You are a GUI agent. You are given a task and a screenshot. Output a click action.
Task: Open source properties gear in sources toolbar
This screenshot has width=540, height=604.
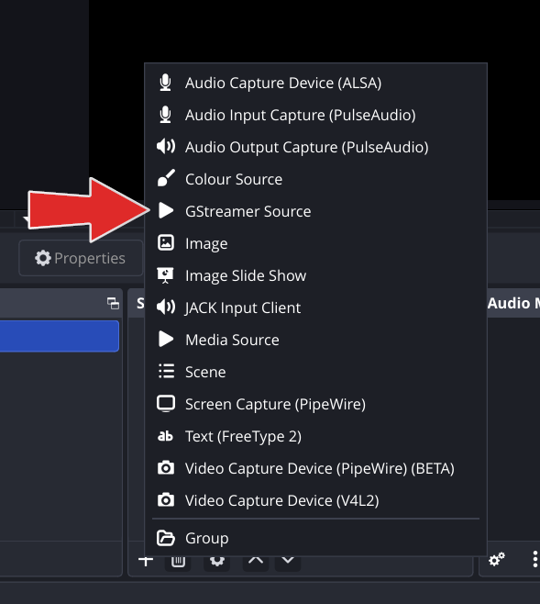click(x=217, y=562)
